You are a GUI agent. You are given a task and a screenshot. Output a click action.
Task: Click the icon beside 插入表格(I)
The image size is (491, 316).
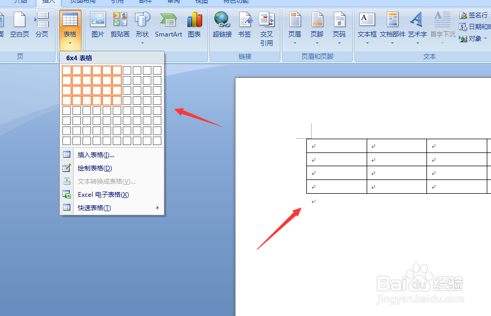pyautogui.click(x=67, y=155)
